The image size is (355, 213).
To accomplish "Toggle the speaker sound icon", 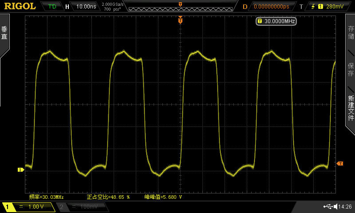I will coord(335,206).
